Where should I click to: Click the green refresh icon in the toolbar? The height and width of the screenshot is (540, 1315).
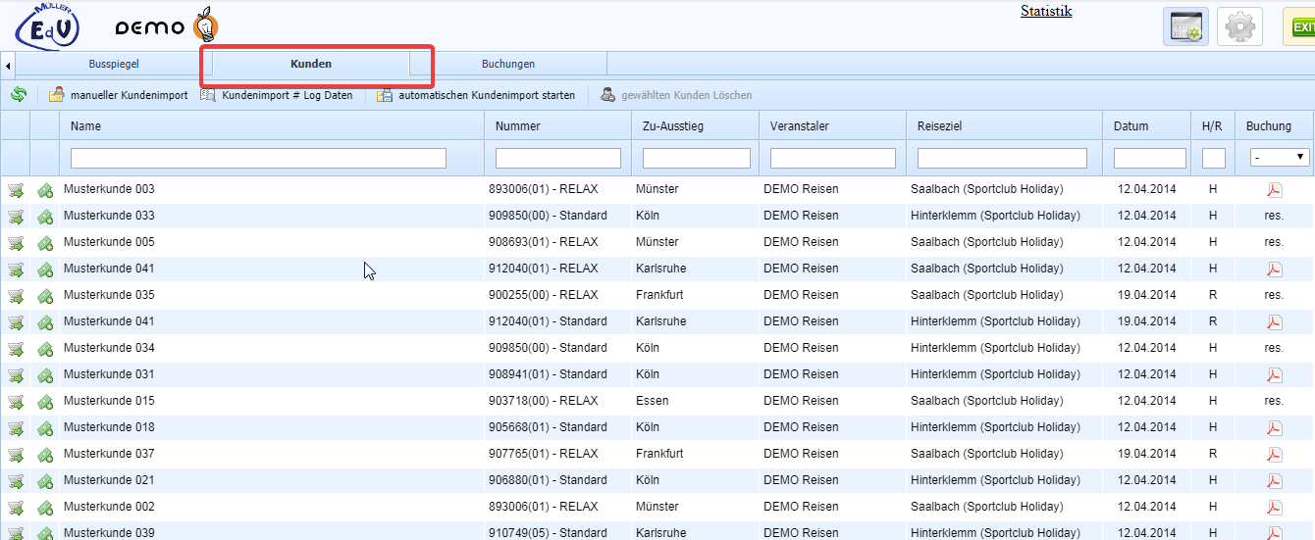19,95
